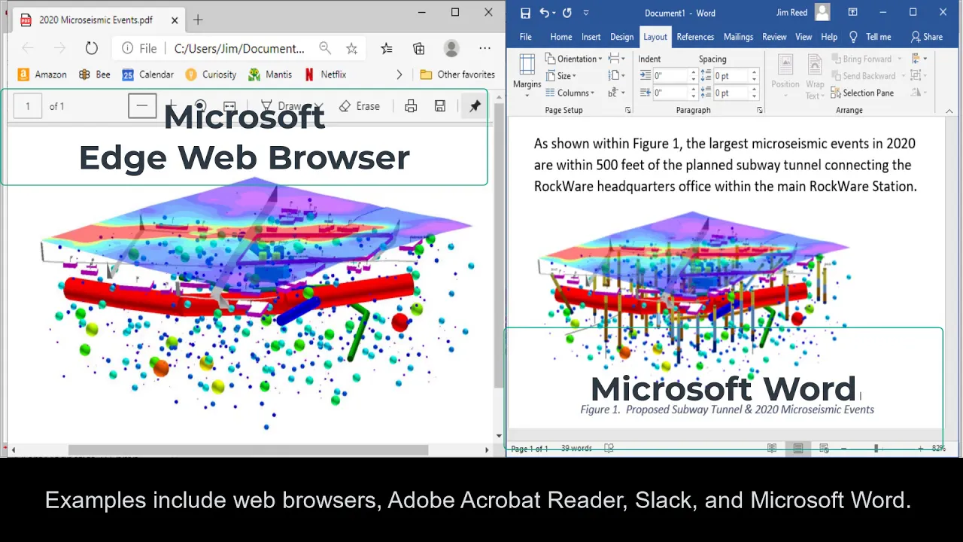Switch to the View tab in Word

click(x=804, y=37)
